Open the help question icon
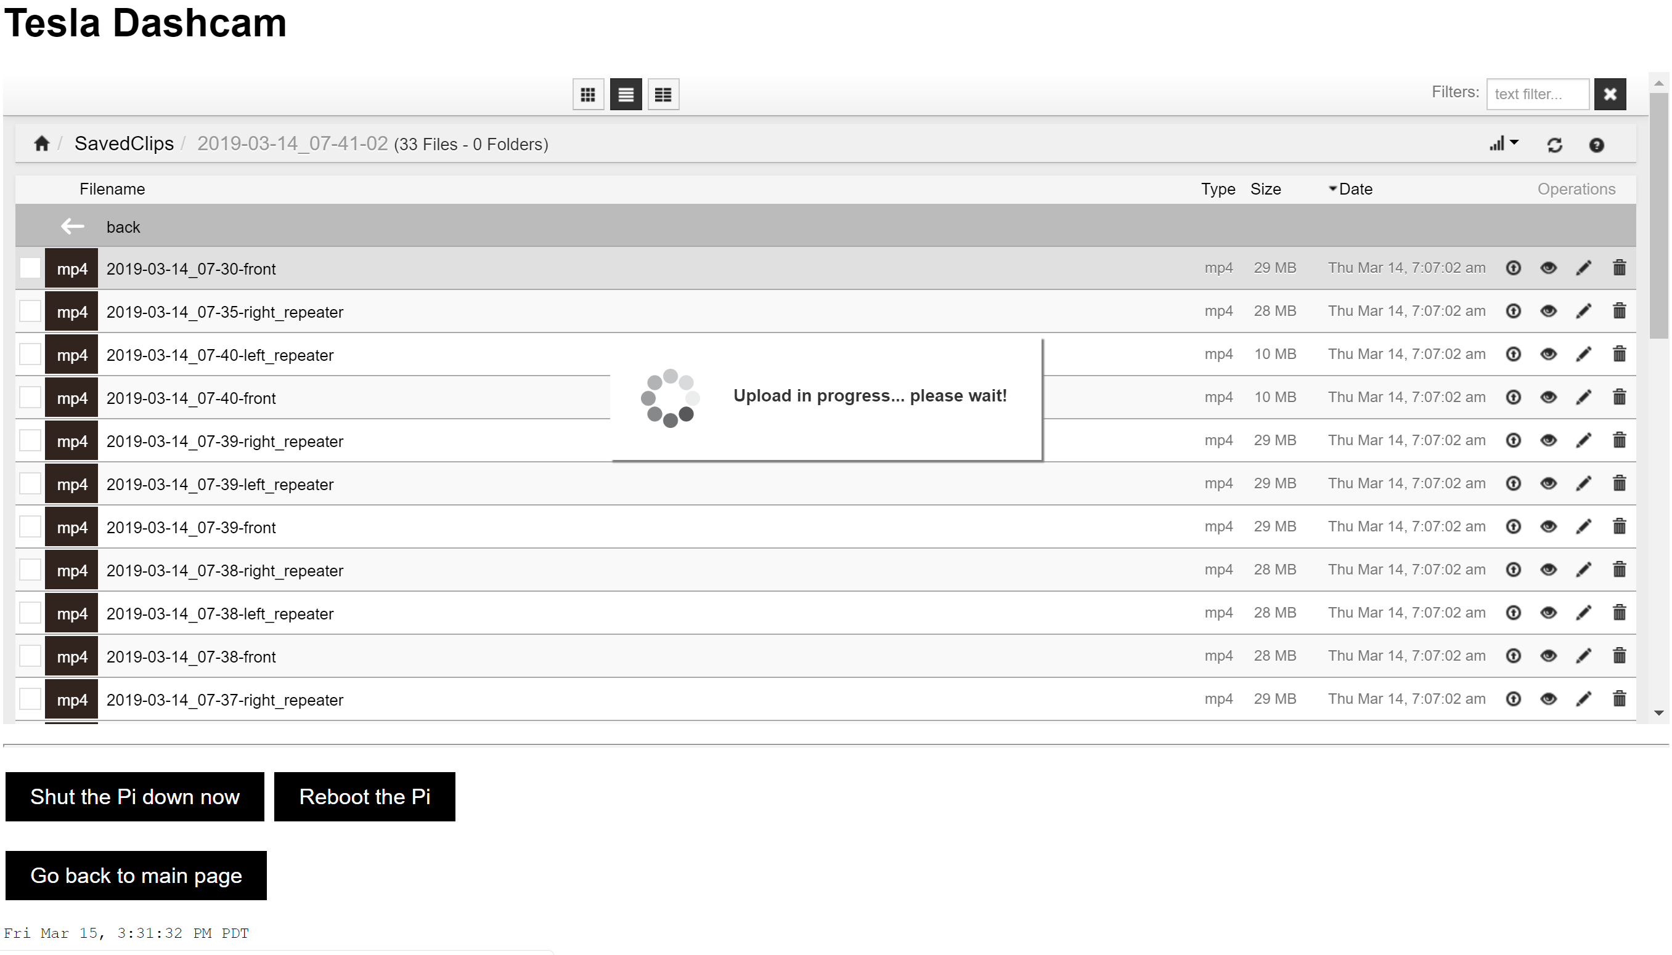Image resolution: width=1672 pixels, height=955 pixels. (1597, 145)
